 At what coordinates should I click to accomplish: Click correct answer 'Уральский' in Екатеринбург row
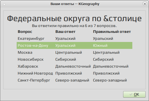point(103,38)
